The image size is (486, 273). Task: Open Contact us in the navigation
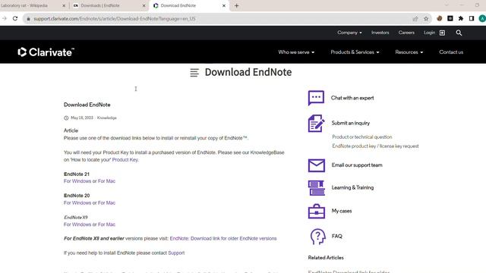pos(451,52)
